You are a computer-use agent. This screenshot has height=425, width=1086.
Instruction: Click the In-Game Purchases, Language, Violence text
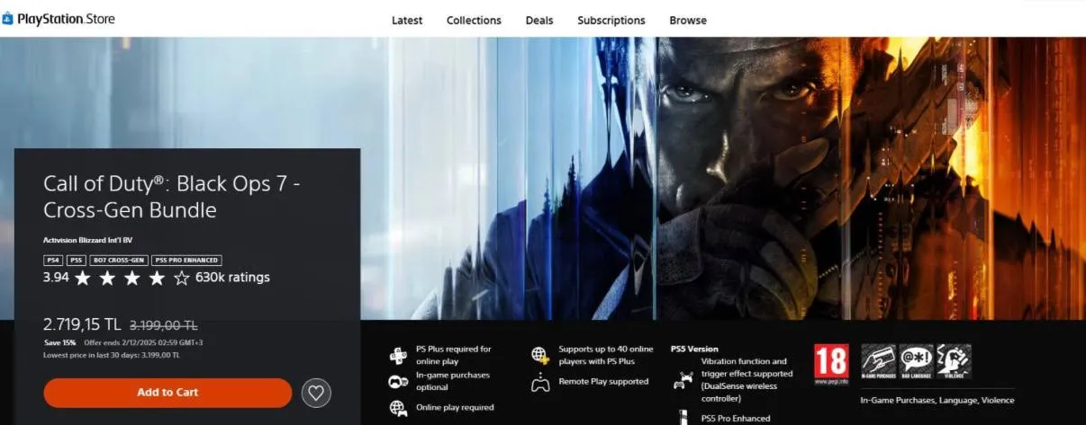tap(937, 400)
